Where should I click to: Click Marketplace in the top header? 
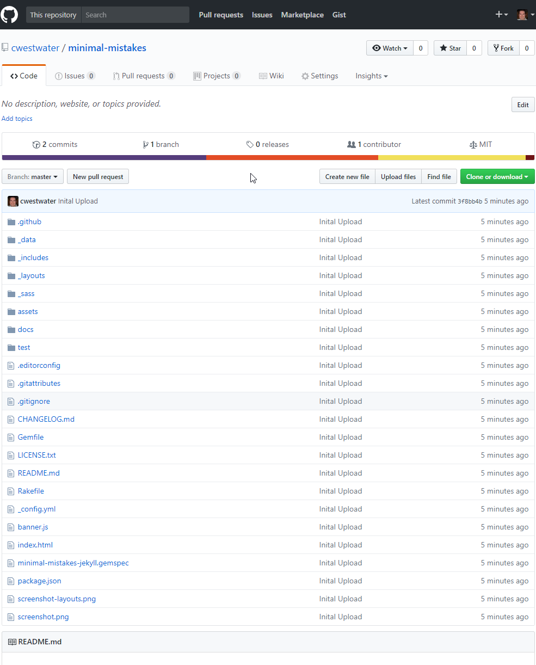point(302,15)
